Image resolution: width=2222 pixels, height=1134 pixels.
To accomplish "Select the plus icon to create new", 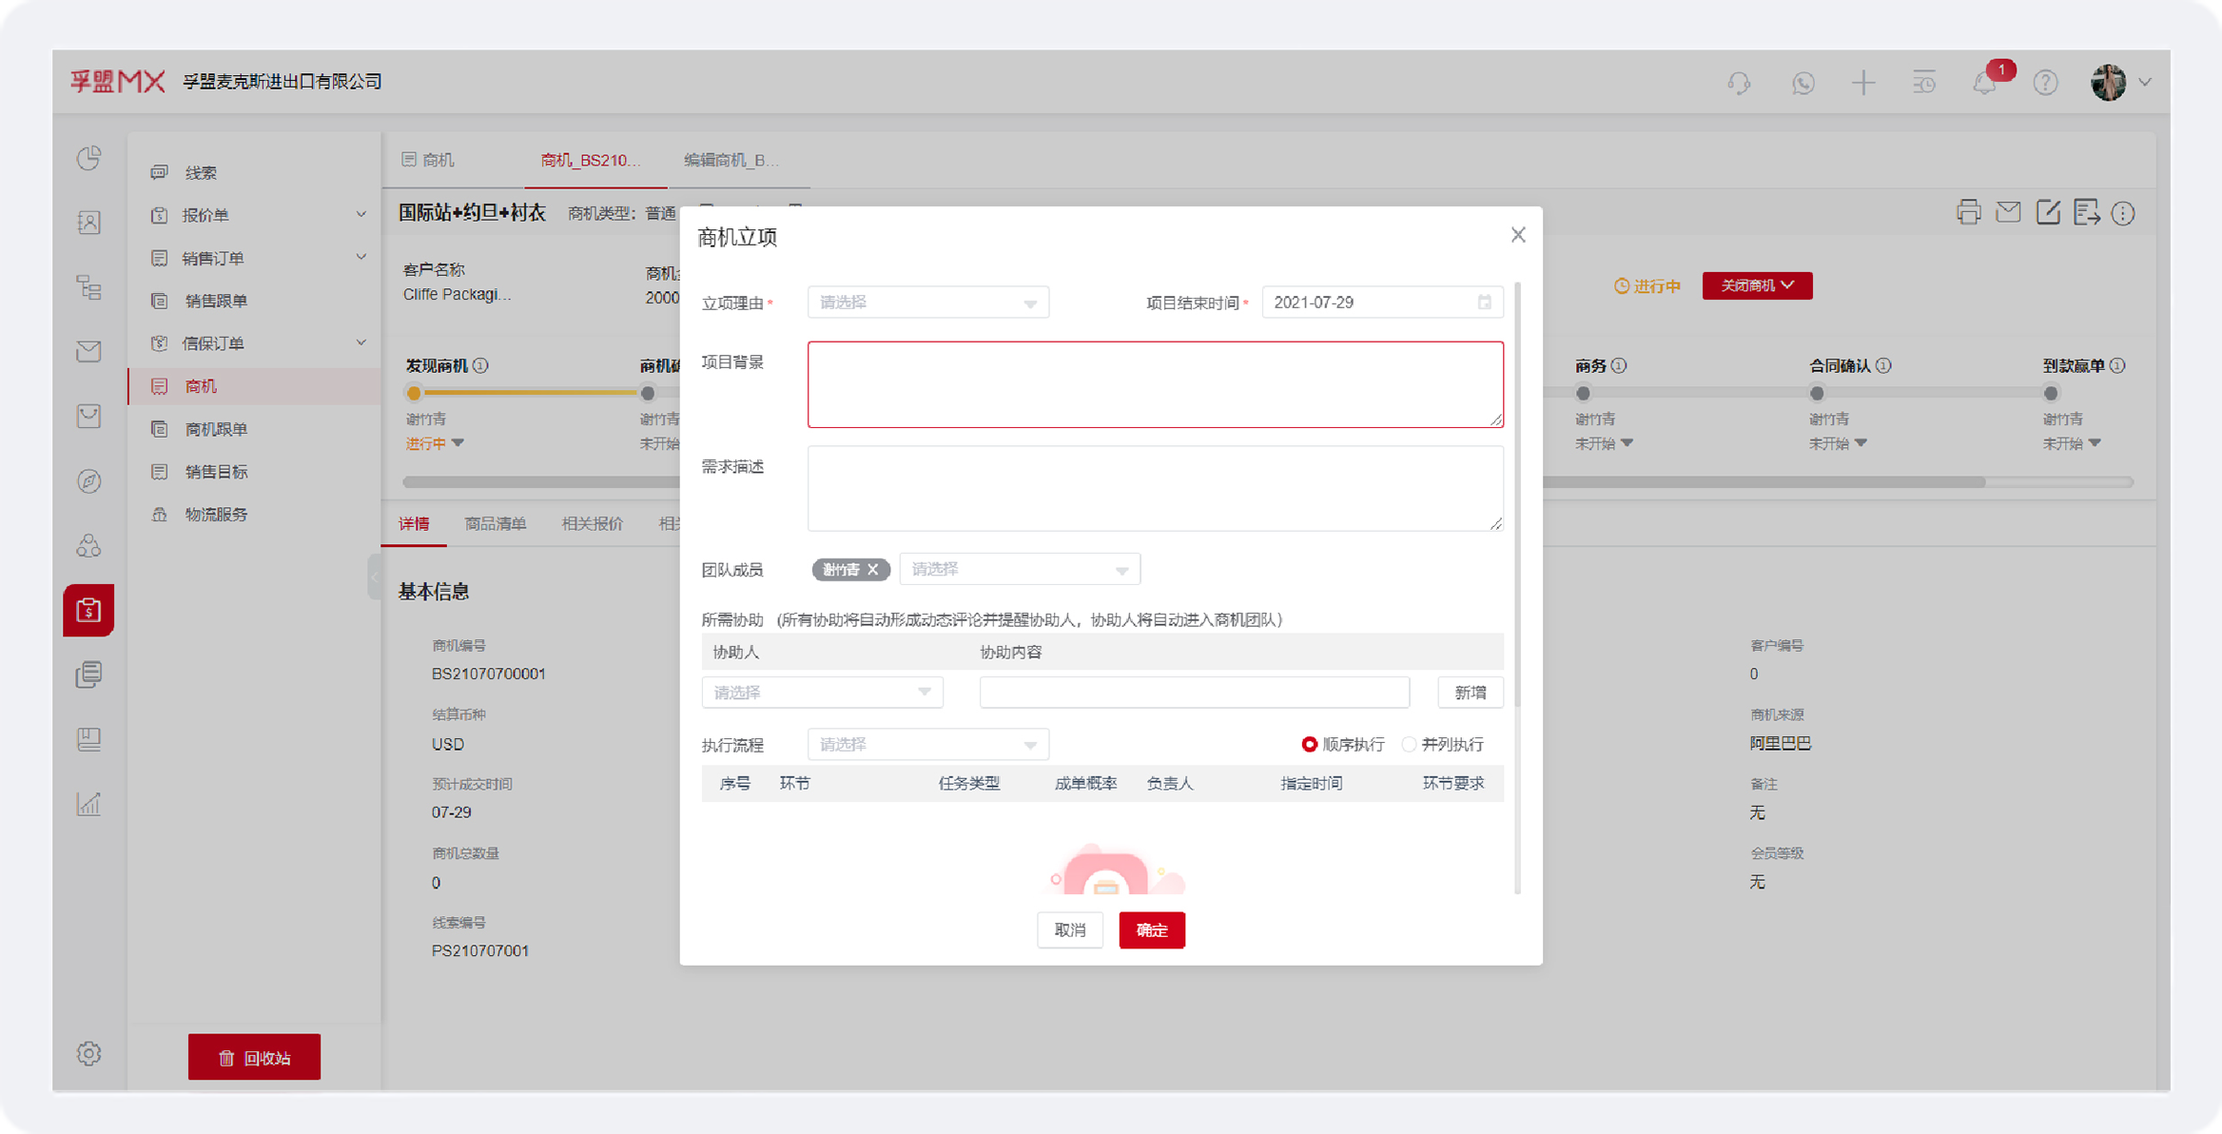I will pyautogui.click(x=1862, y=83).
